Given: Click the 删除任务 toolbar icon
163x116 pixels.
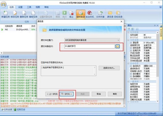Looking at the screenshot, I should (24, 14).
